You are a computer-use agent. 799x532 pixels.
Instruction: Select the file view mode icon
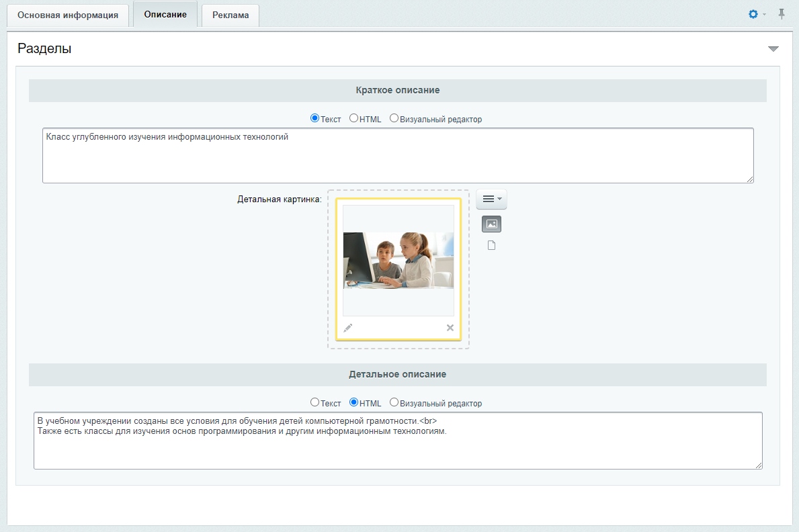point(491,246)
